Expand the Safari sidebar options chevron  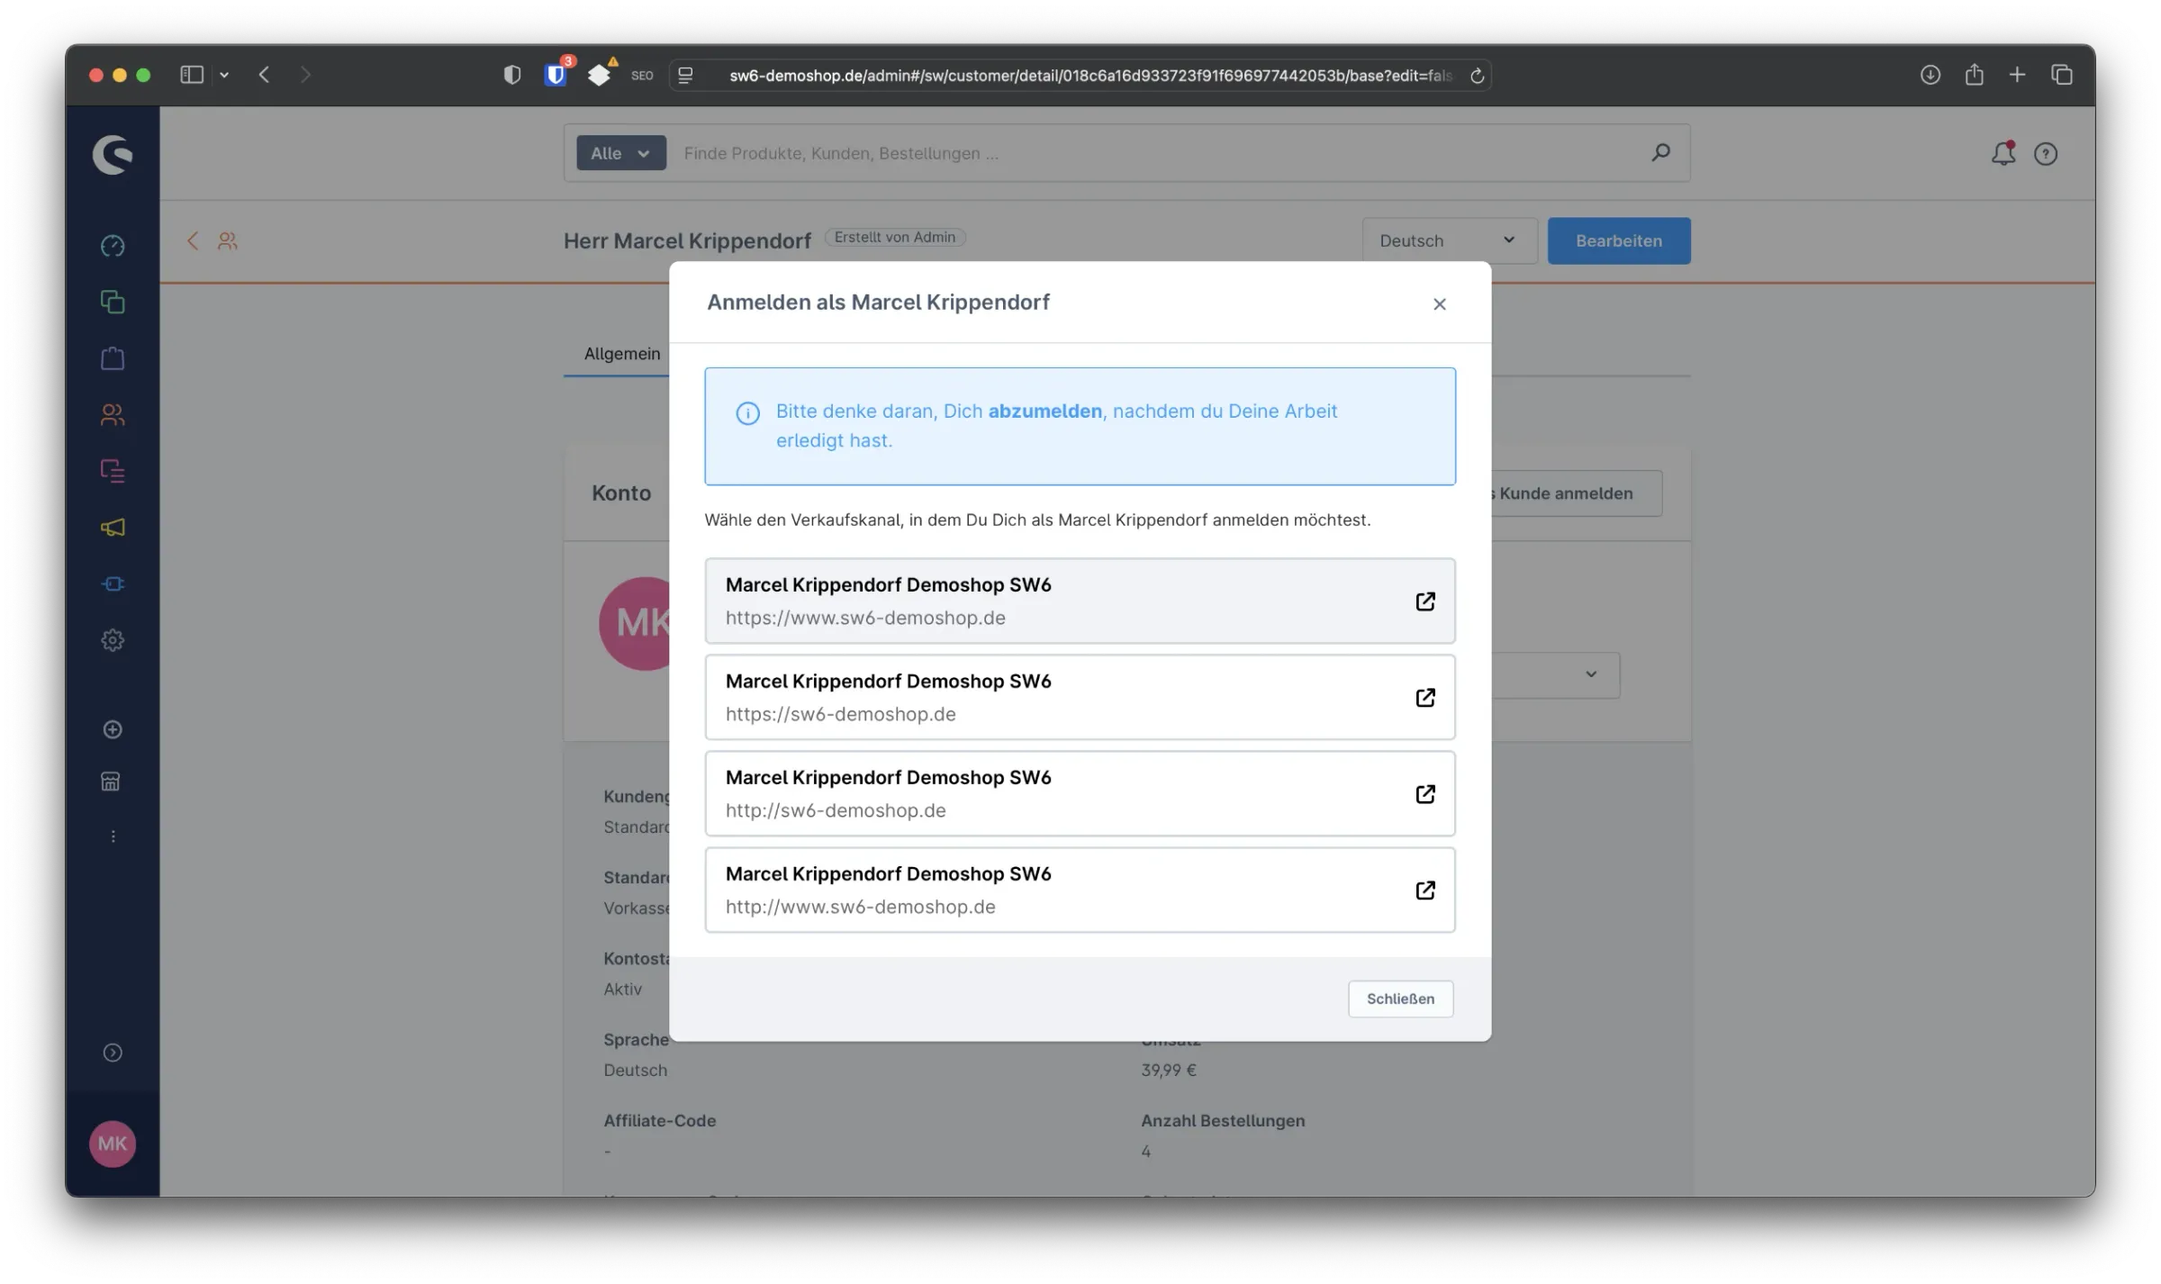coord(224,76)
